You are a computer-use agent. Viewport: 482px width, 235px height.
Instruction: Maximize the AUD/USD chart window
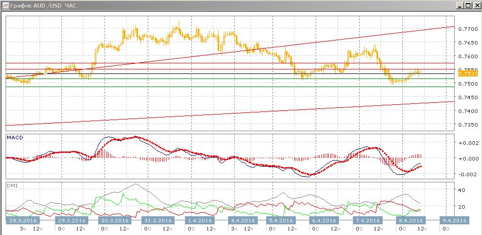click(468, 5)
